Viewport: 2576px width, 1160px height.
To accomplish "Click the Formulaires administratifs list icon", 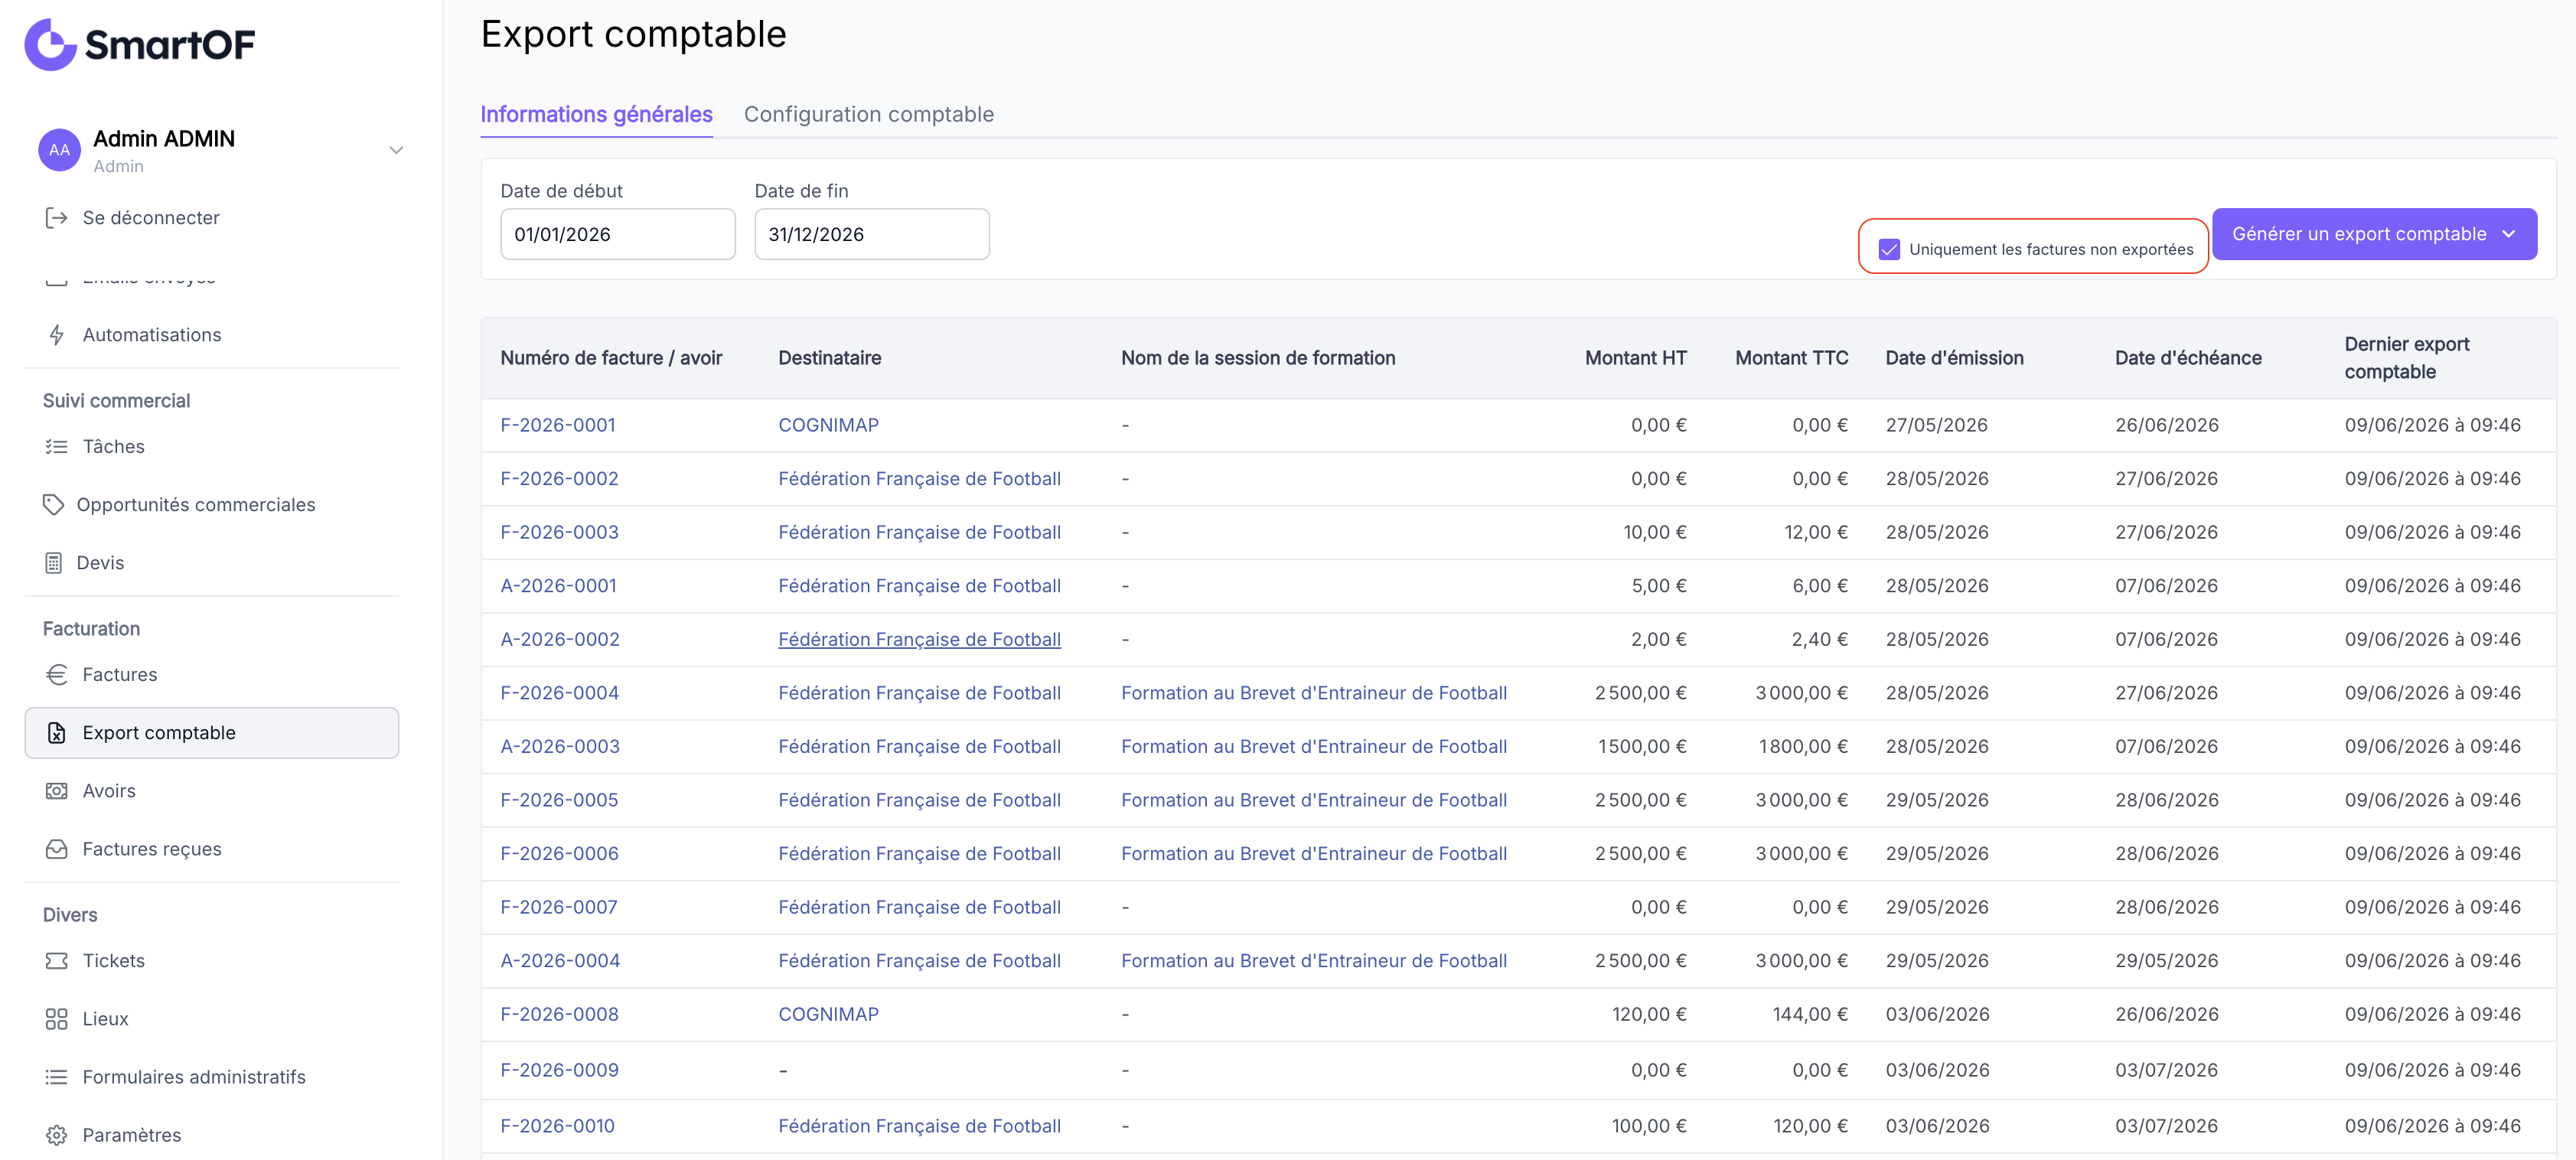I will (56, 1077).
